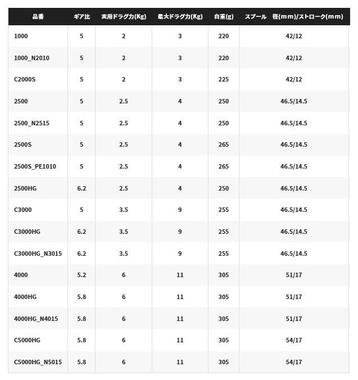Select the 2500HG model name cell
Screen dimensions: 358x380
point(26,188)
